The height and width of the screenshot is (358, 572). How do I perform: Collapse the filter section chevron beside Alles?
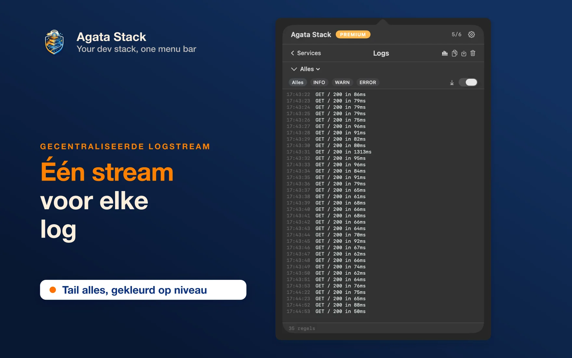click(x=294, y=69)
